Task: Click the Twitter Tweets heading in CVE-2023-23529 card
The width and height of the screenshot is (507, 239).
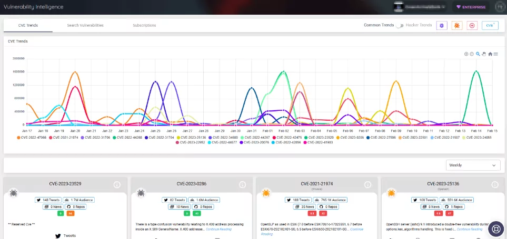Action: [x=66, y=236]
